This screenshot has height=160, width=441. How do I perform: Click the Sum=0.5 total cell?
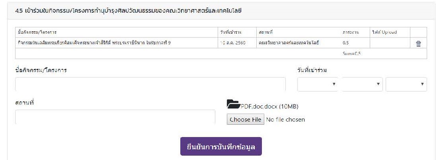(351, 53)
